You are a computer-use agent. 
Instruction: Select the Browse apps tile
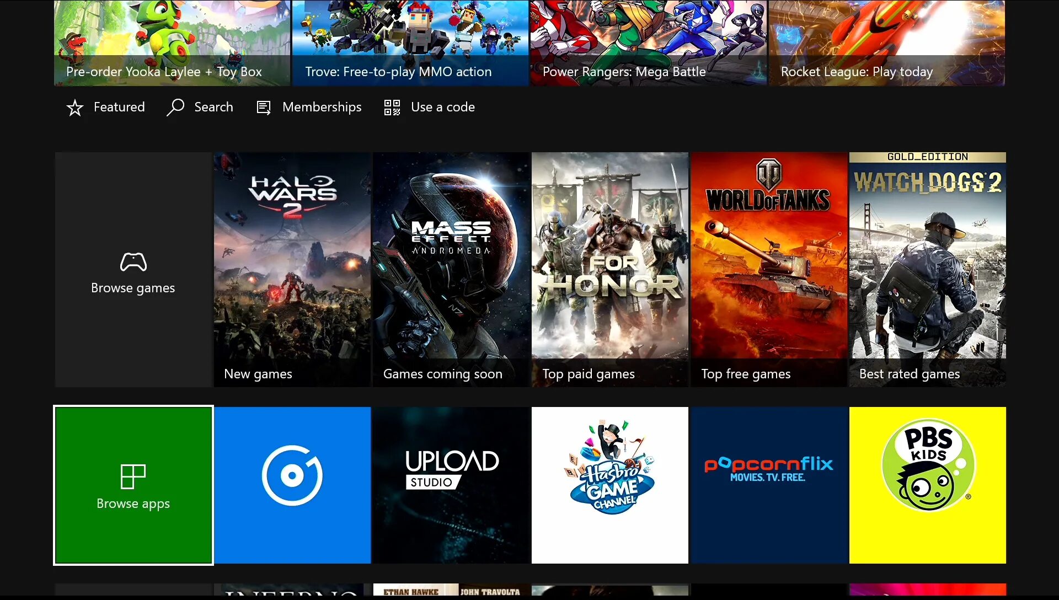point(133,485)
